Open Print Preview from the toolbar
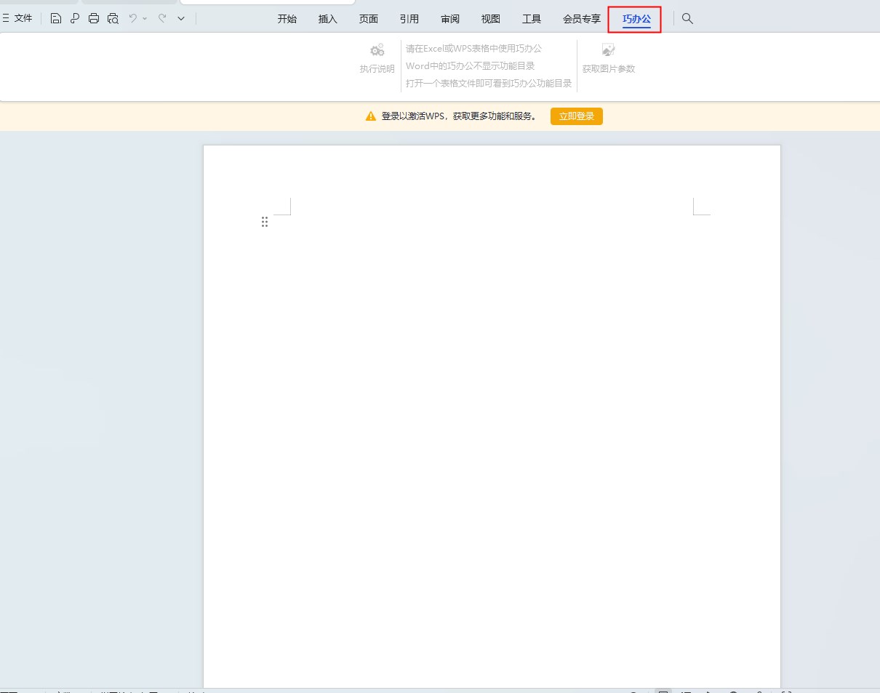The width and height of the screenshot is (880, 693). point(113,19)
